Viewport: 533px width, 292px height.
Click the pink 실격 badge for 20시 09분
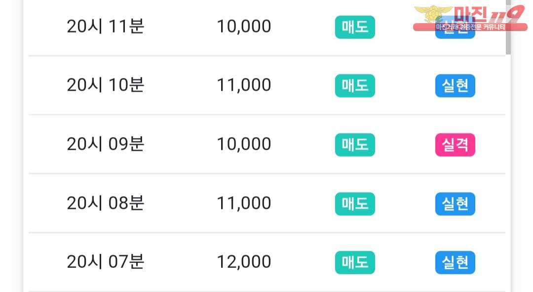pos(455,145)
